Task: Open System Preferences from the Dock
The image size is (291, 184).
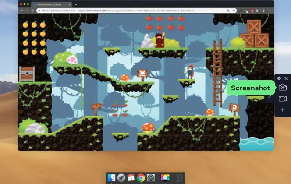Action: pos(151,178)
